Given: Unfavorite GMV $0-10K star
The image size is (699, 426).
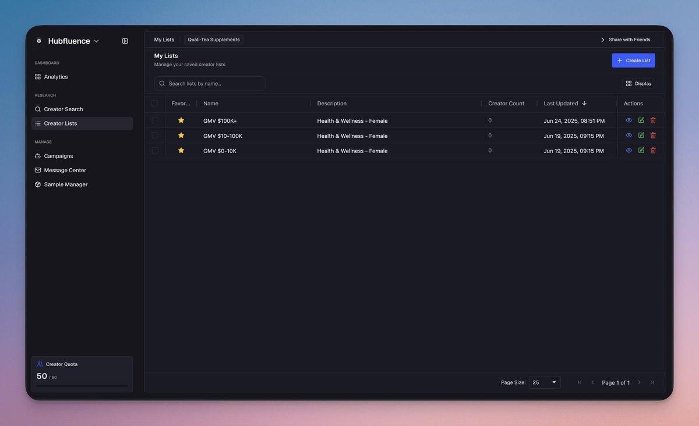Looking at the screenshot, I should (181, 150).
